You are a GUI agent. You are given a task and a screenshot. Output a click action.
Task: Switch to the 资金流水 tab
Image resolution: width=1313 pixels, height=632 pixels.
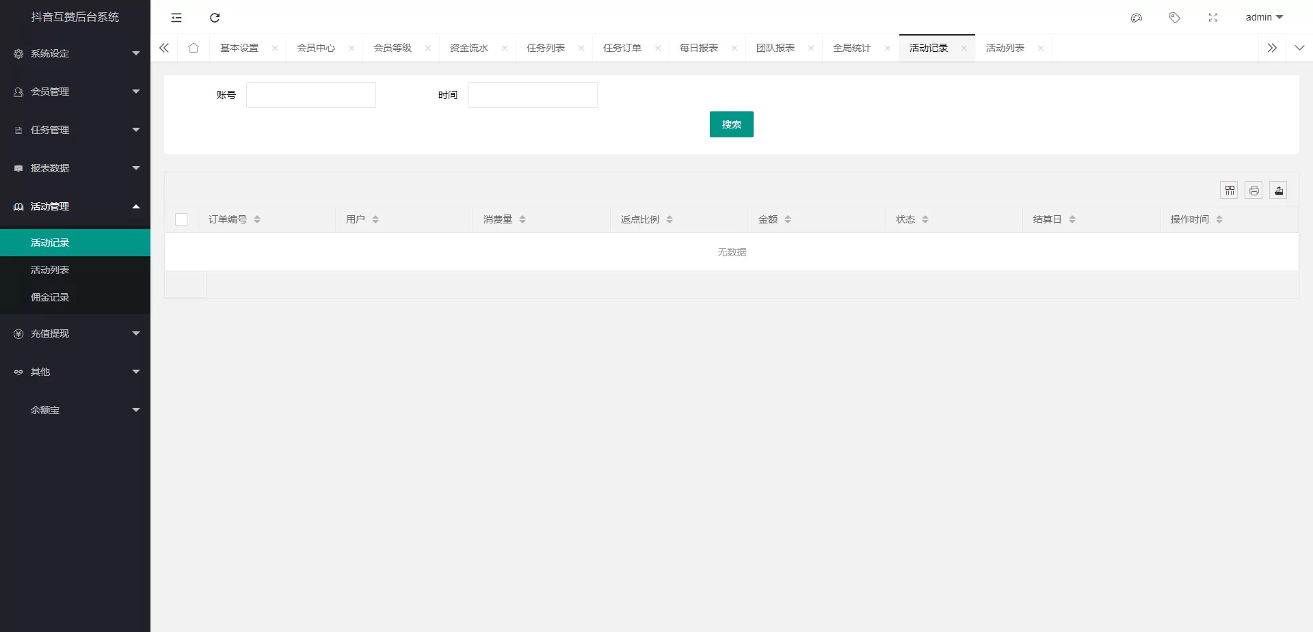coord(469,48)
